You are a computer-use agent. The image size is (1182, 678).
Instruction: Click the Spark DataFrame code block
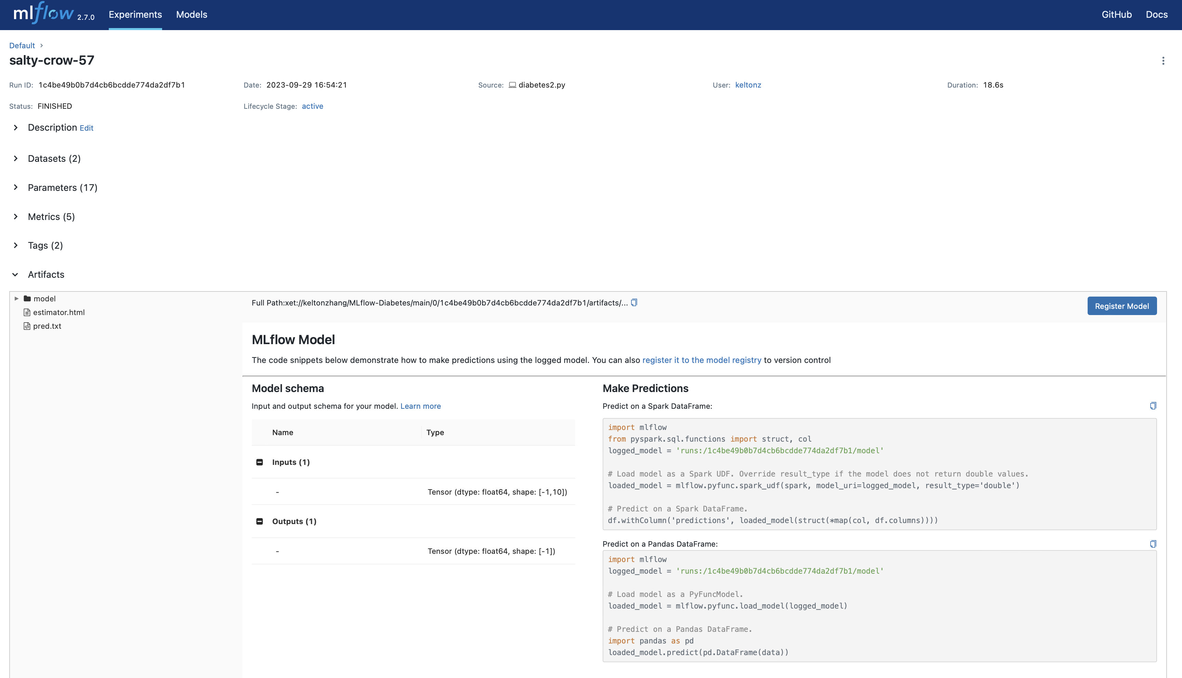tap(879, 474)
